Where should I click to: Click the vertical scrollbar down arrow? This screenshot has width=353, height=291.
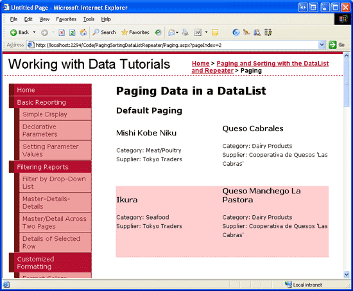(347, 274)
